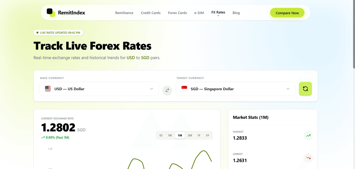Select the 5Y chart range
Image resolution: width=355 pixels, height=169 pixels.
(208, 135)
